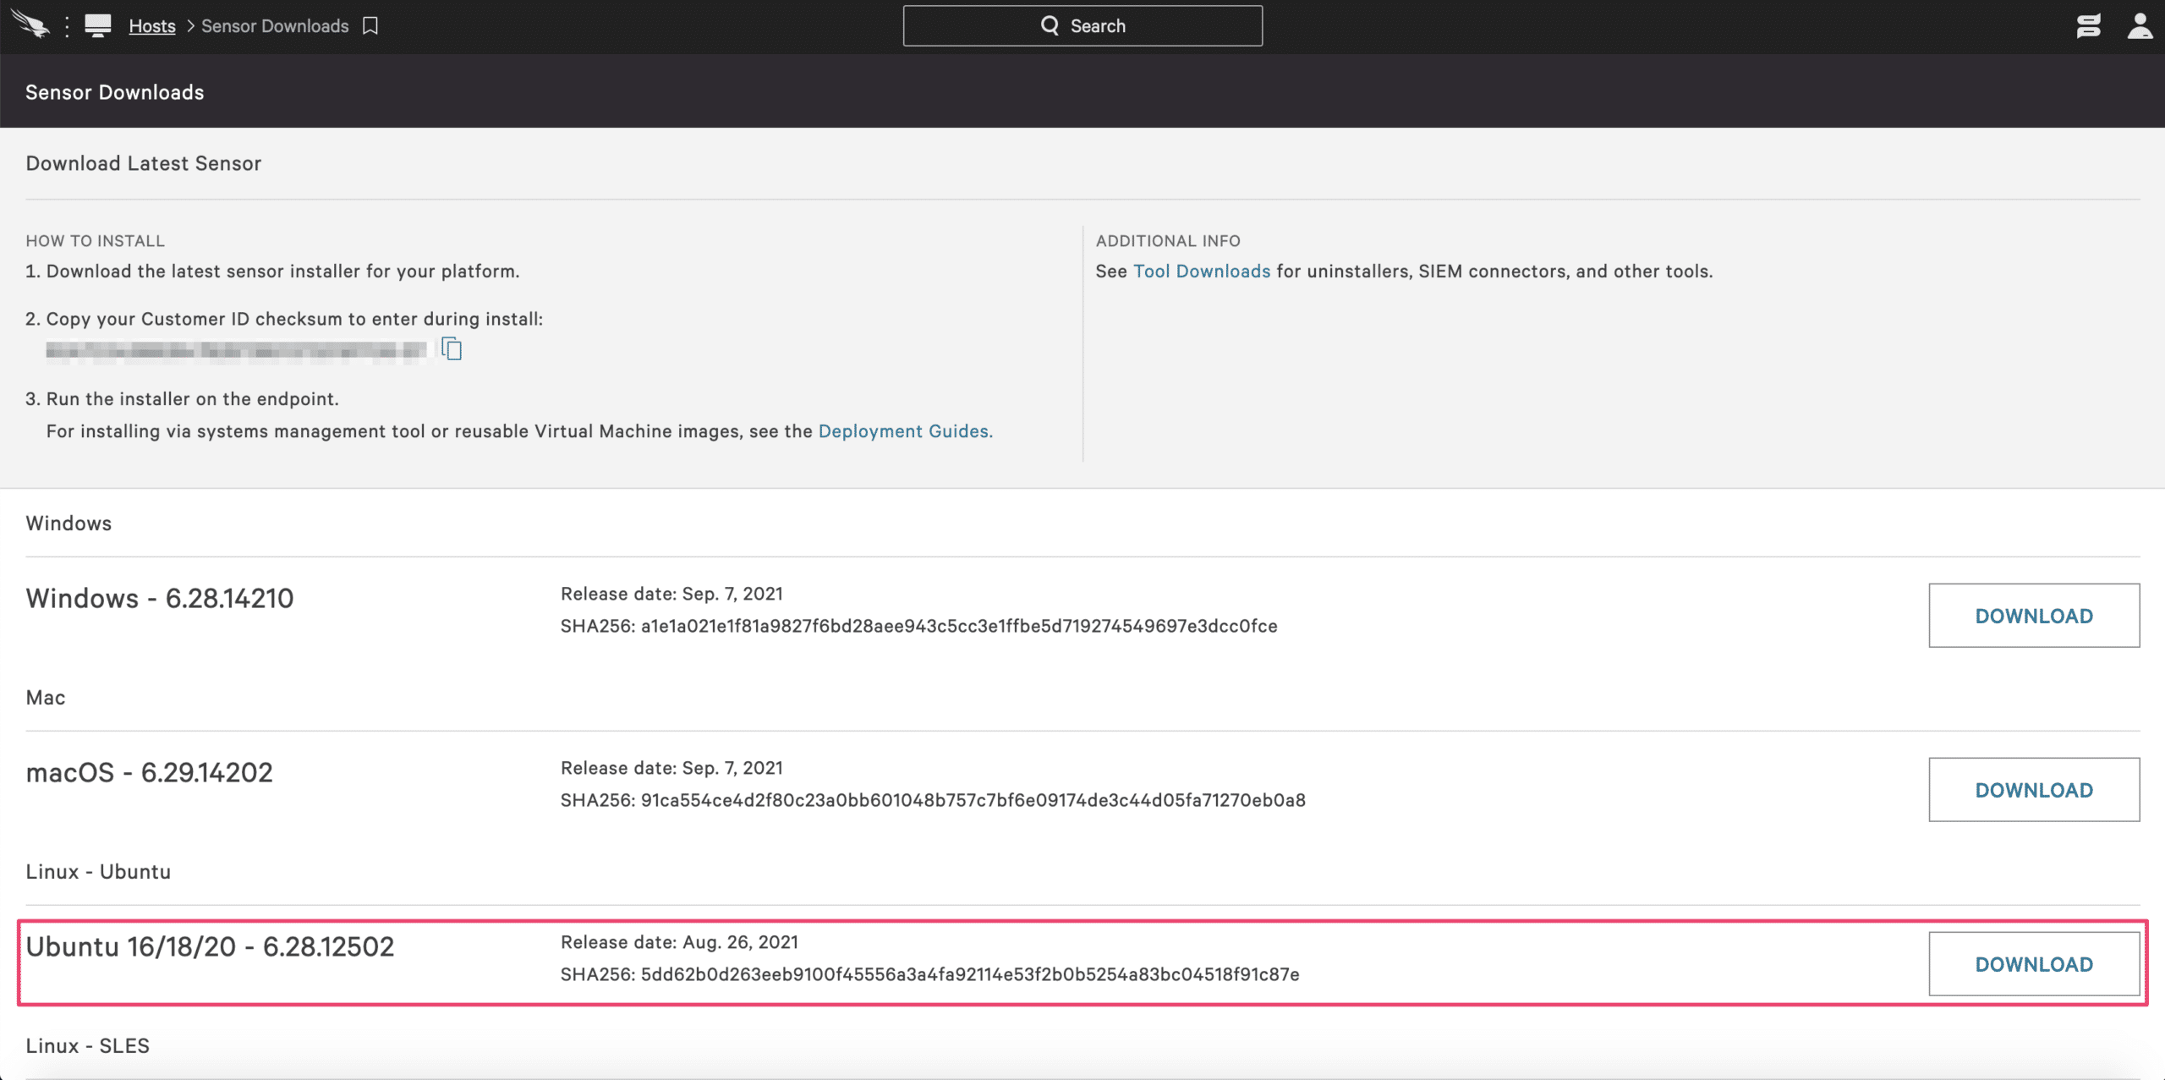Click Release date Aug. 26, 2021
The width and height of the screenshot is (2165, 1080).
[x=679, y=942]
